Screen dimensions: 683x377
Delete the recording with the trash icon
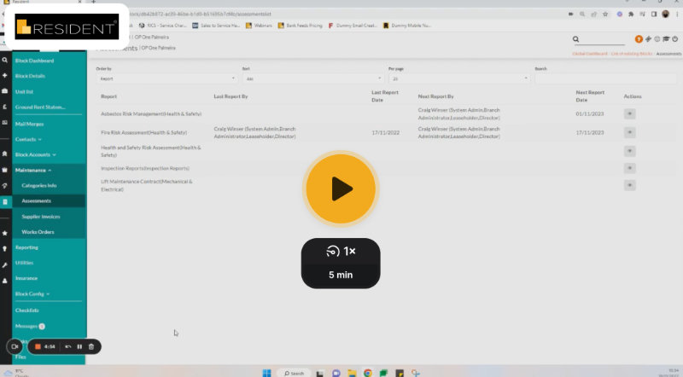coord(91,346)
